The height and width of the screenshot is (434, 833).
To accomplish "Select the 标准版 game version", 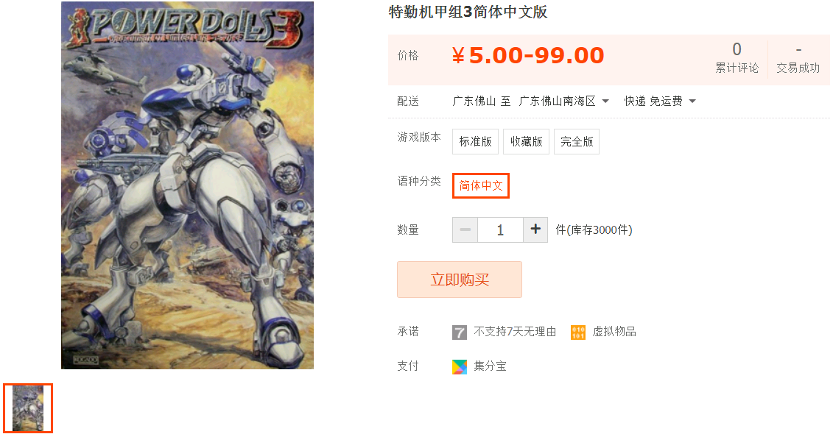I will click(x=476, y=142).
